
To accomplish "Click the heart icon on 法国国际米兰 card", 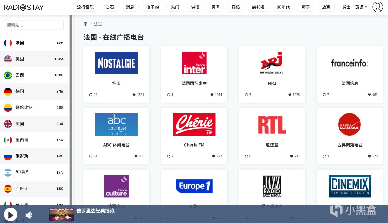I will pos(212,95).
